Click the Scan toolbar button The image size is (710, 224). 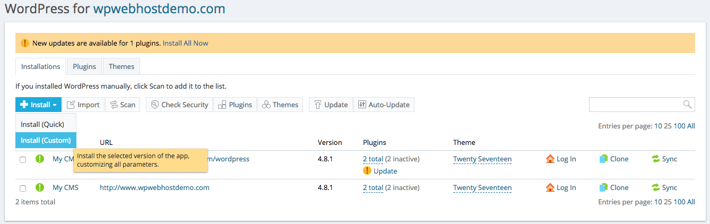point(123,105)
